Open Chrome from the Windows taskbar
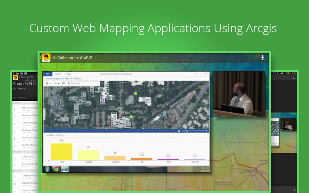Screen dimensions: 309x193 pos(56,169)
